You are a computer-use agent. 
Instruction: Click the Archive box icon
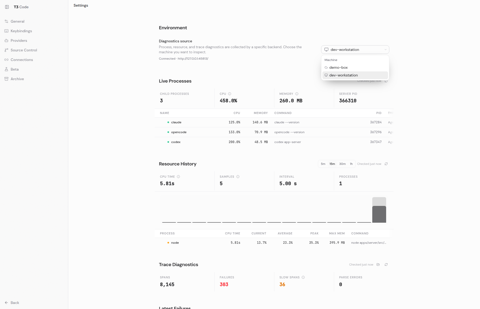[6, 79]
